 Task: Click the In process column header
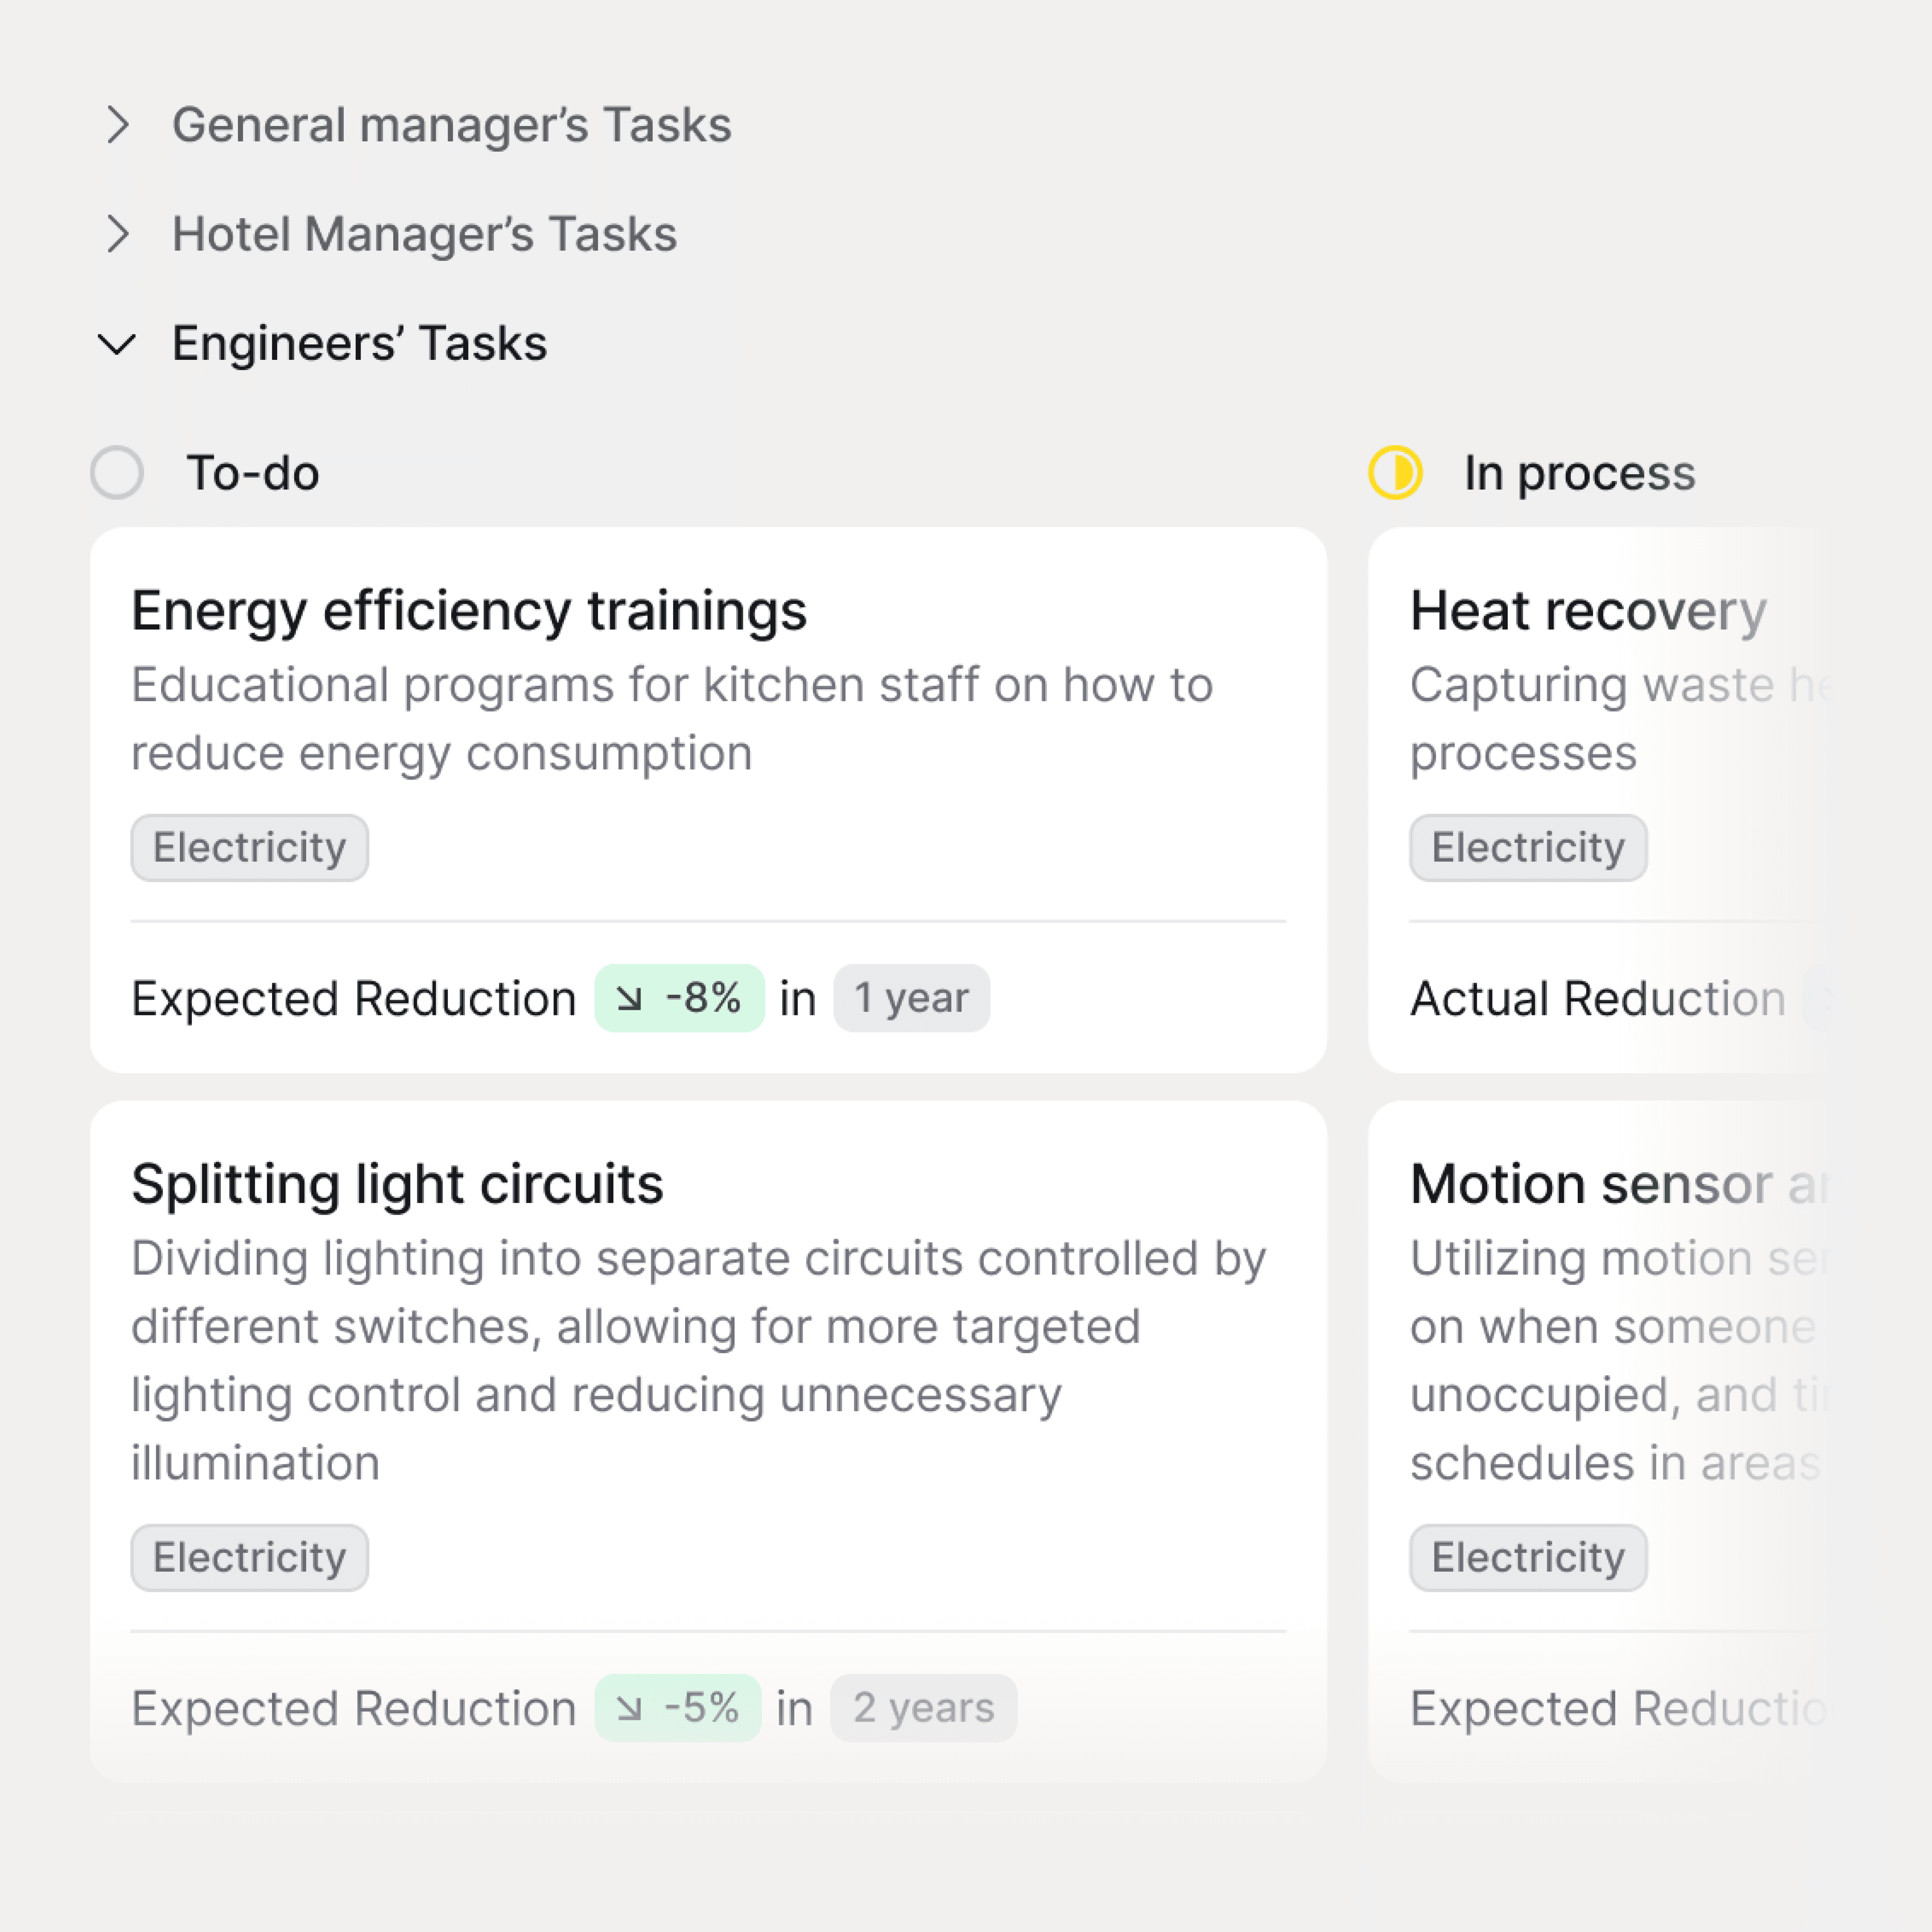point(1579,473)
